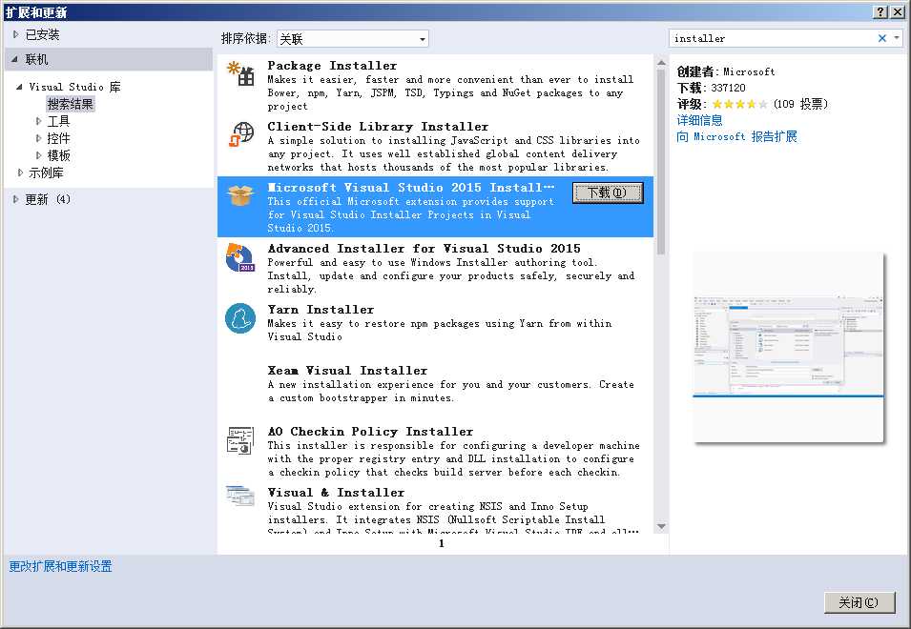Clear the installer search text with X
Image resolution: width=911 pixels, height=629 pixels.
click(x=882, y=38)
